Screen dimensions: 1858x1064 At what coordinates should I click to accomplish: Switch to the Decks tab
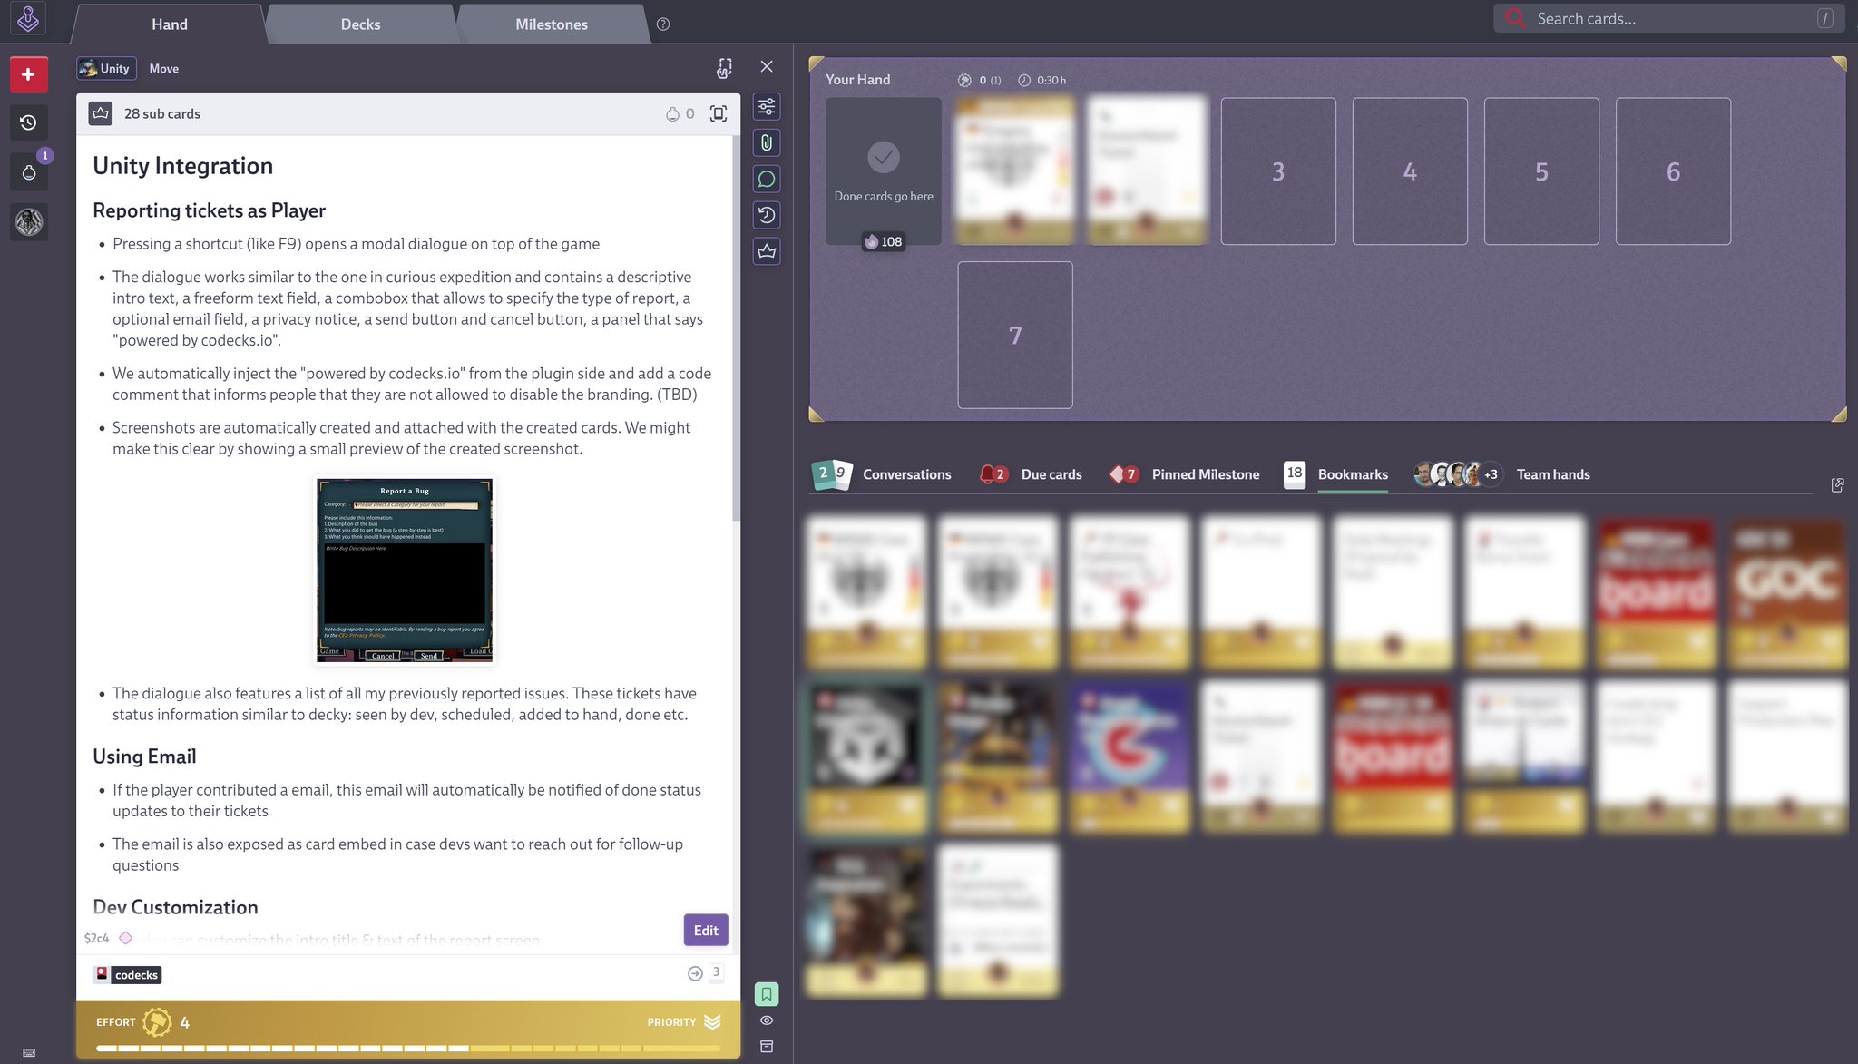pyautogui.click(x=360, y=24)
